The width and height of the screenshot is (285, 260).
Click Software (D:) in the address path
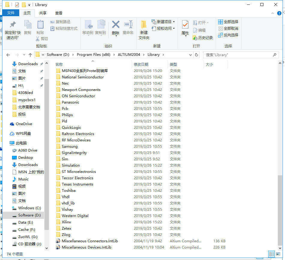point(58,55)
